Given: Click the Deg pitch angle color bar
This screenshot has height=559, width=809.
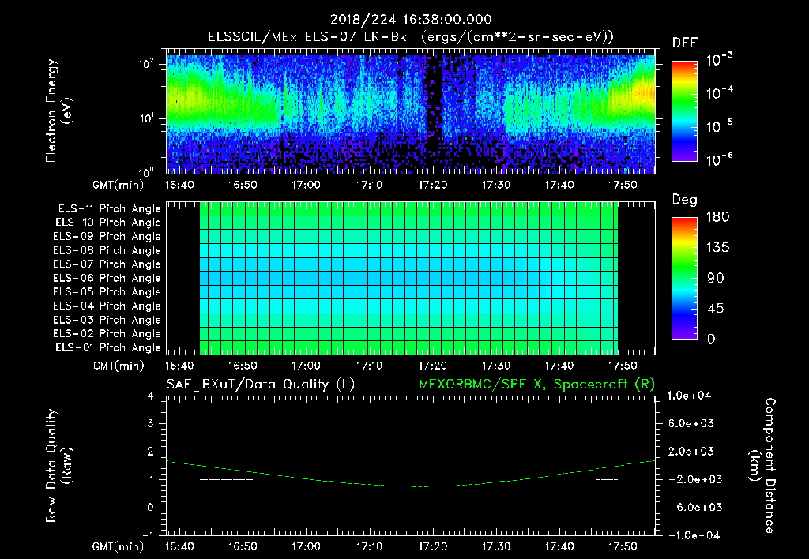Looking at the screenshot, I should (x=684, y=279).
